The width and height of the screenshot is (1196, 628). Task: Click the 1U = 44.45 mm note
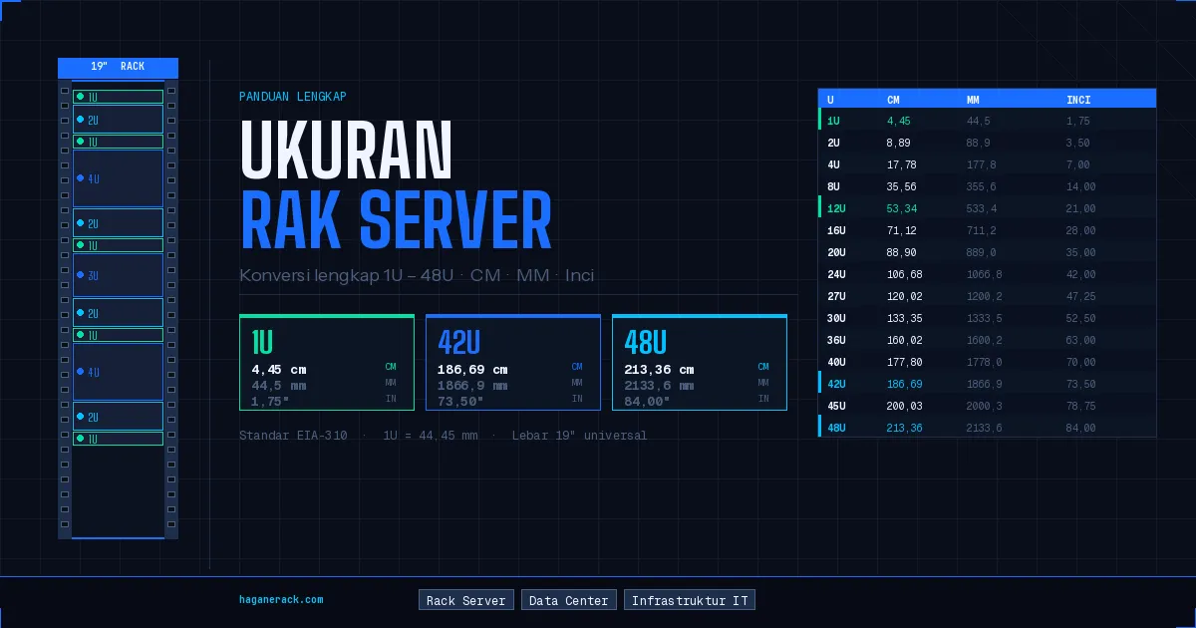tap(431, 436)
